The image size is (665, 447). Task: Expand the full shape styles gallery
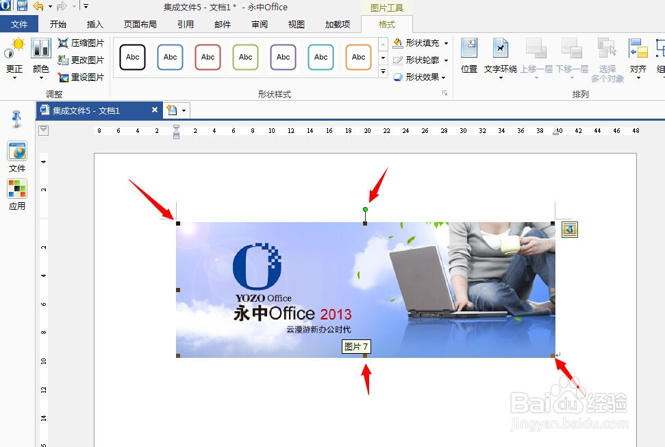pos(383,71)
